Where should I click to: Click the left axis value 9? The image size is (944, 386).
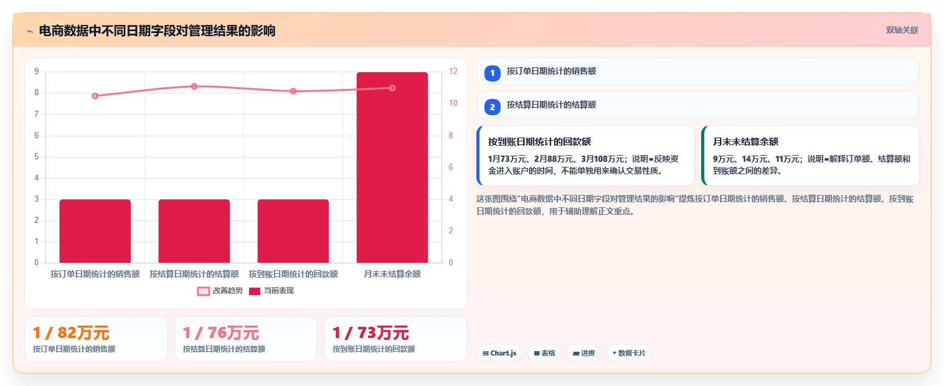tap(36, 72)
